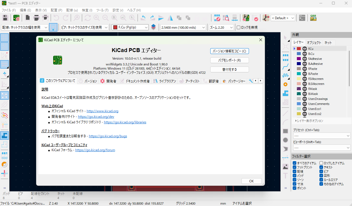Open the https://go.kicad.org/forum link
The width and height of the screenshot is (352, 206).
coord(95,150)
